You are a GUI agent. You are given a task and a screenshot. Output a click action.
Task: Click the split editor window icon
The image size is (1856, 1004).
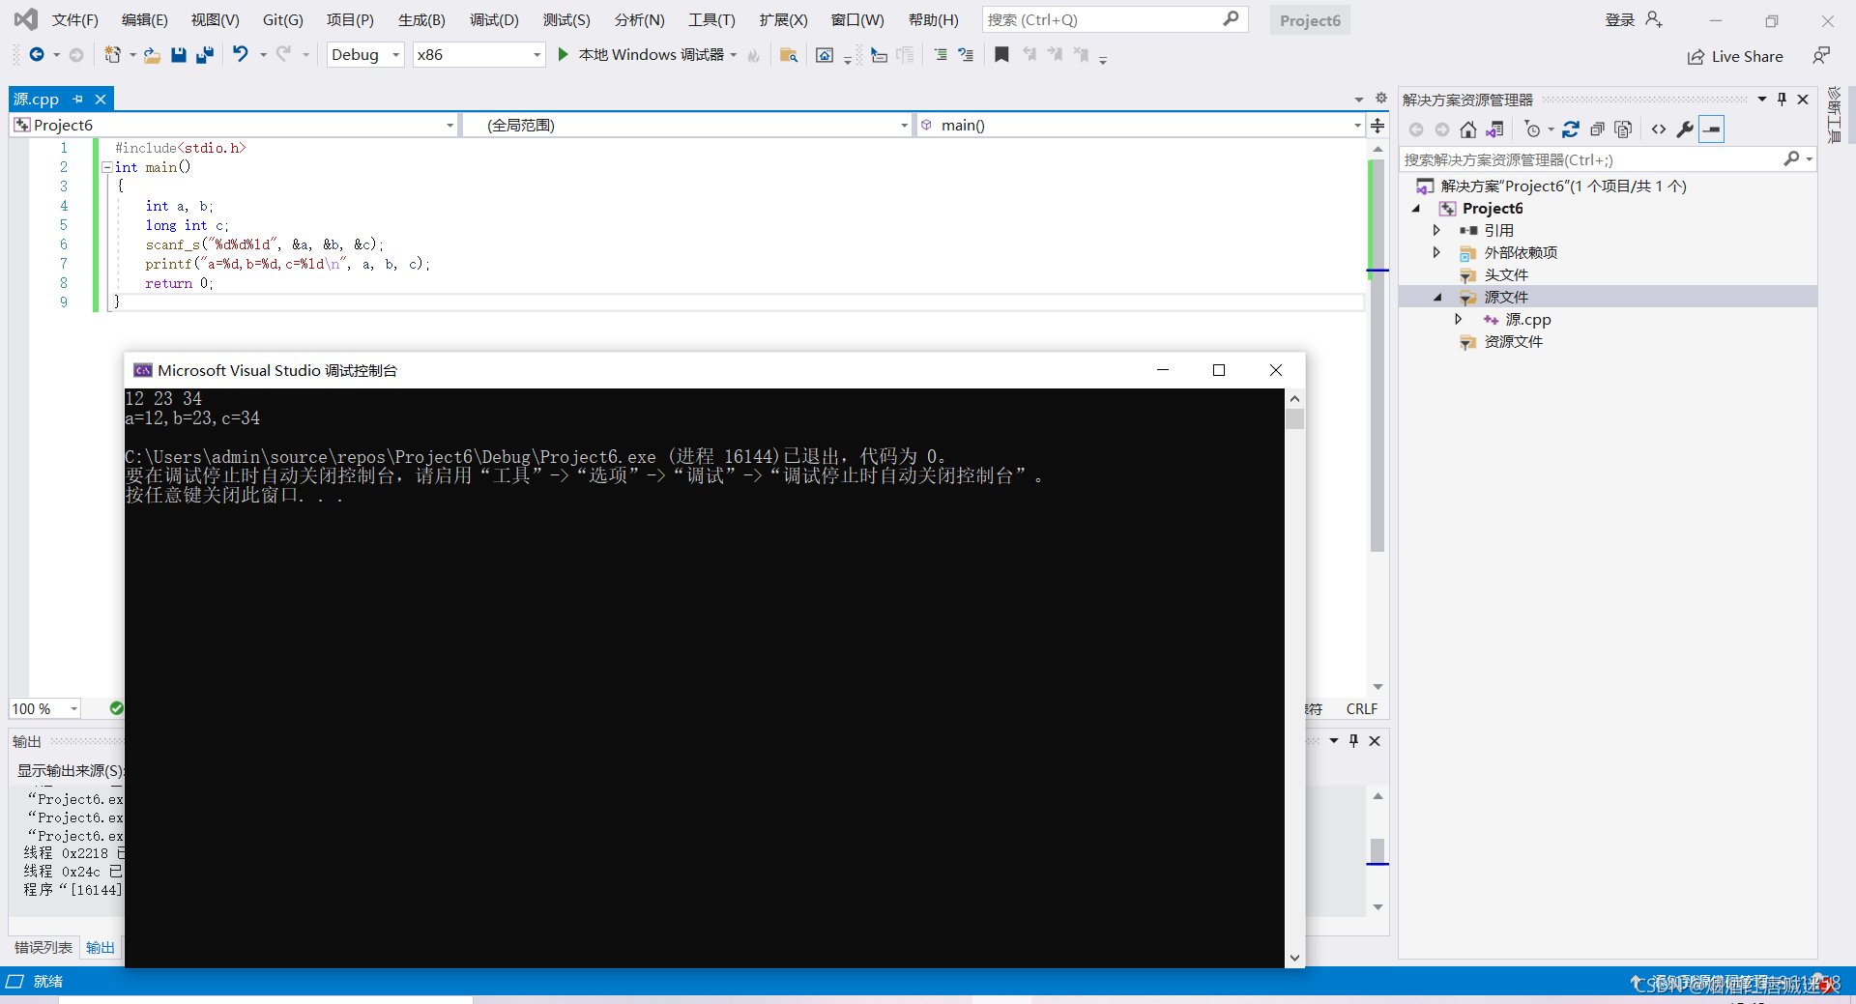(1377, 125)
